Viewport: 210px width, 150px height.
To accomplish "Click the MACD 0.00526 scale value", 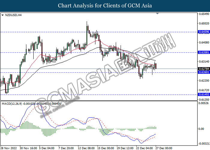I will coord(204,103).
